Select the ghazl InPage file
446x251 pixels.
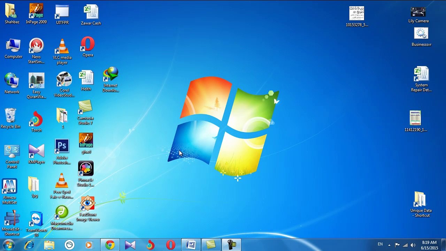tap(86, 143)
